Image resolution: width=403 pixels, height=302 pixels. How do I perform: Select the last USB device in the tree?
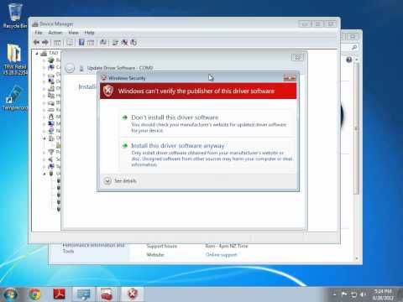59,209
